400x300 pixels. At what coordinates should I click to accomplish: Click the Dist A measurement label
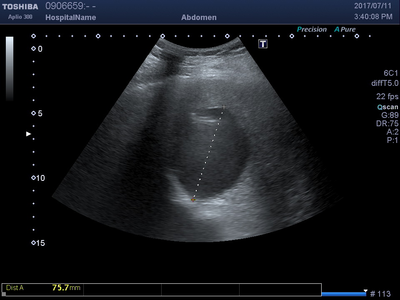(15, 287)
